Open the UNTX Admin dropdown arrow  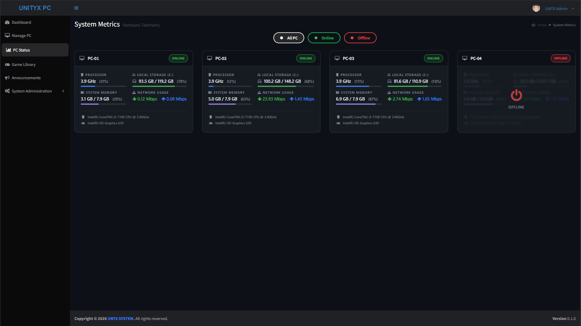[573, 8]
